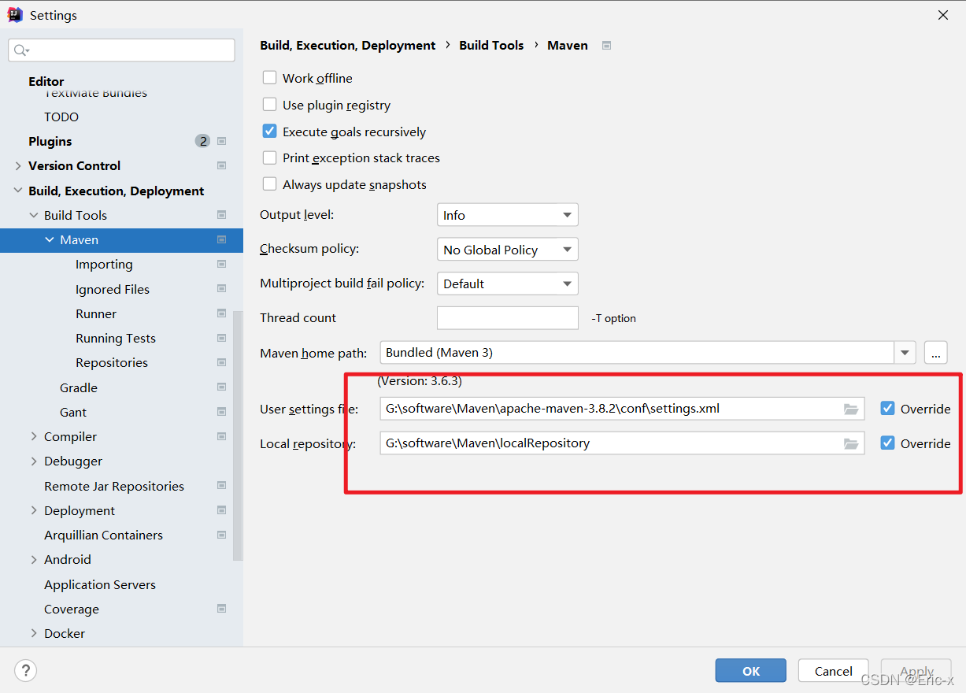
Task: Open the Checksum policy combo box
Action: (x=508, y=250)
